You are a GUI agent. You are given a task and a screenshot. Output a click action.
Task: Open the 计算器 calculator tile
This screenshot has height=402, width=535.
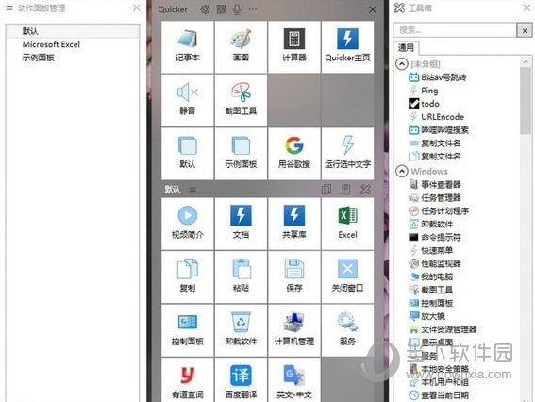tap(294, 47)
